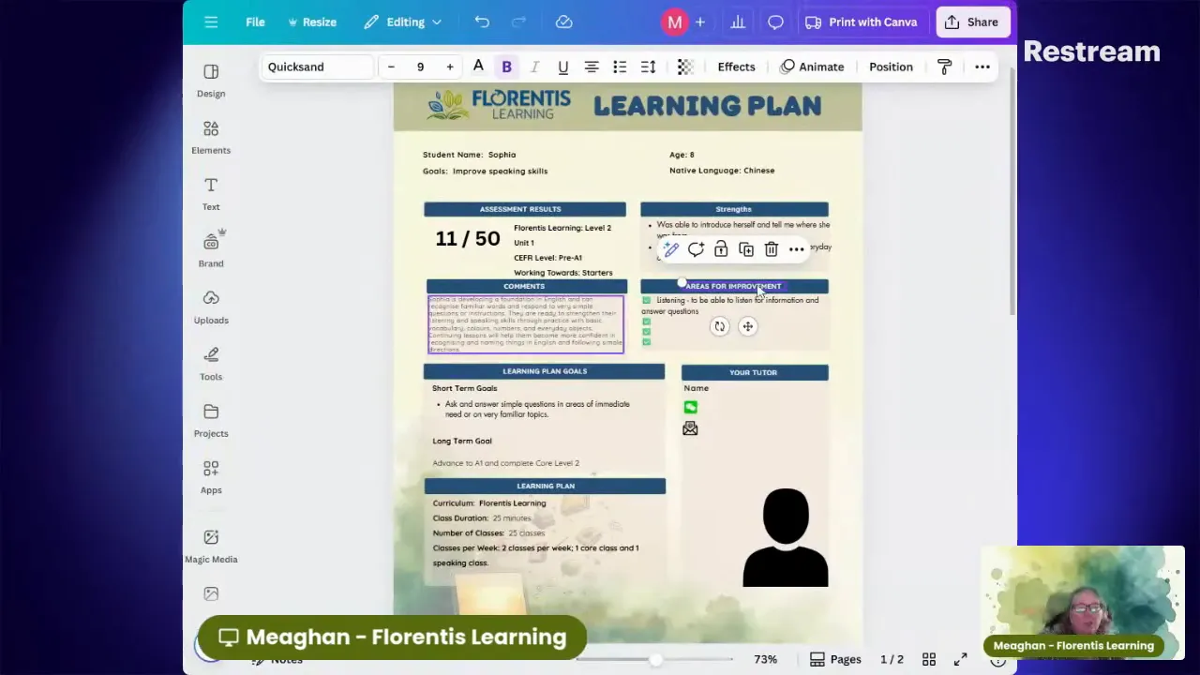Click the first green checkbox in Areas for Improvement
The height and width of the screenshot is (675, 1200).
646,300
